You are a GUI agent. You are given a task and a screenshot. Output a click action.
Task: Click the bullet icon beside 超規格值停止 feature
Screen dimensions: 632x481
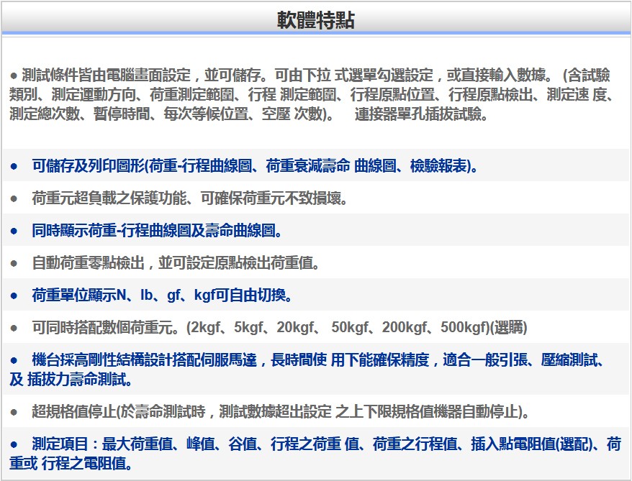[x=14, y=411]
